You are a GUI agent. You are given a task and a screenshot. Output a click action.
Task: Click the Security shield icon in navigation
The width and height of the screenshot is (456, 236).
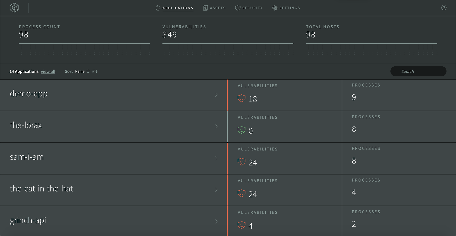238,8
